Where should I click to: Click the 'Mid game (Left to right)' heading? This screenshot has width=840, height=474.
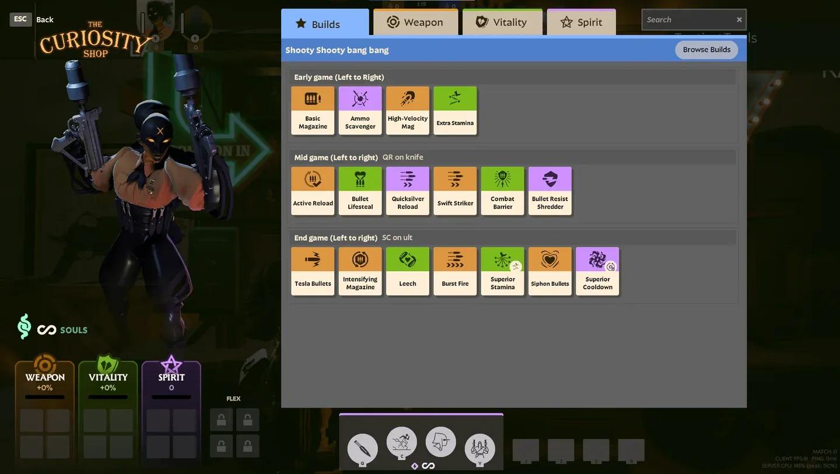(x=336, y=157)
